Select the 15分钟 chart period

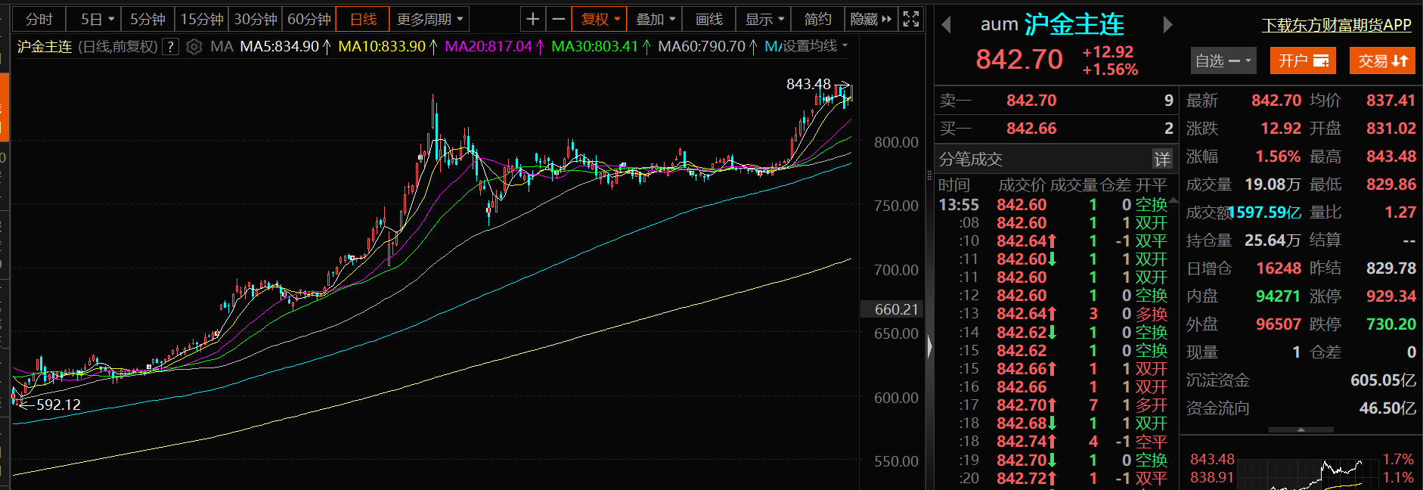tap(202, 19)
